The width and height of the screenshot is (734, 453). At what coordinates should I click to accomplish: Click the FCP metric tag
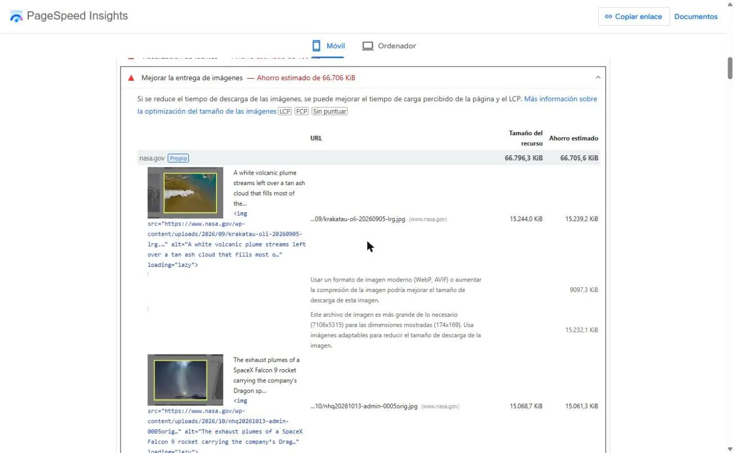point(301,111)
